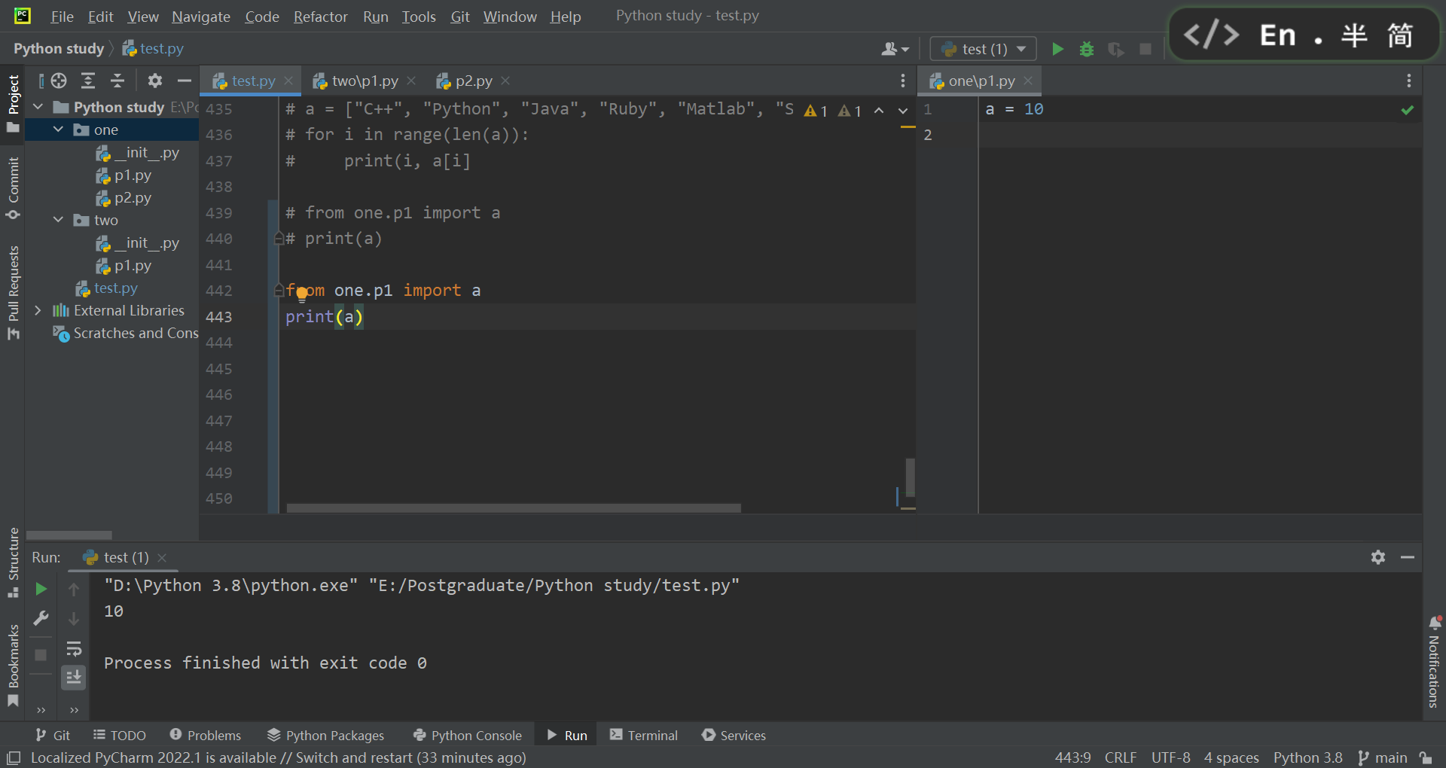Run the test configuration with the green play icon
Image resolution: width=1446 pixels, height=768 pixels.
1057,48
